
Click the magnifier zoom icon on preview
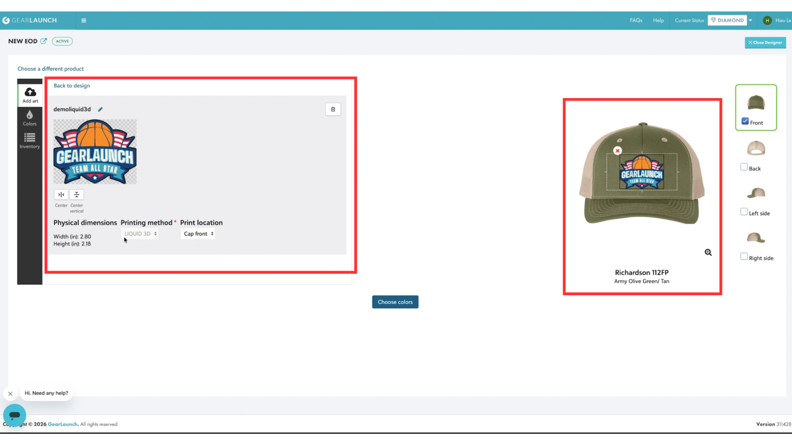tap(708, 252)
